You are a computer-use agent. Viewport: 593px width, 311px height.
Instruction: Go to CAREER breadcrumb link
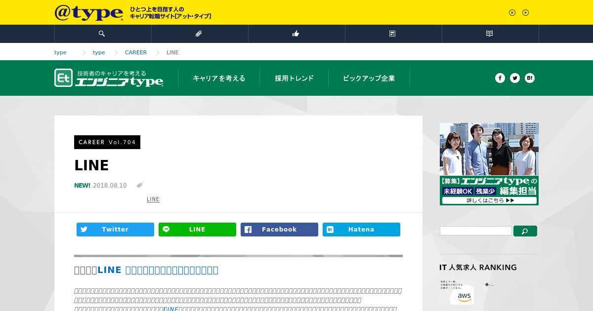[136, 52]
